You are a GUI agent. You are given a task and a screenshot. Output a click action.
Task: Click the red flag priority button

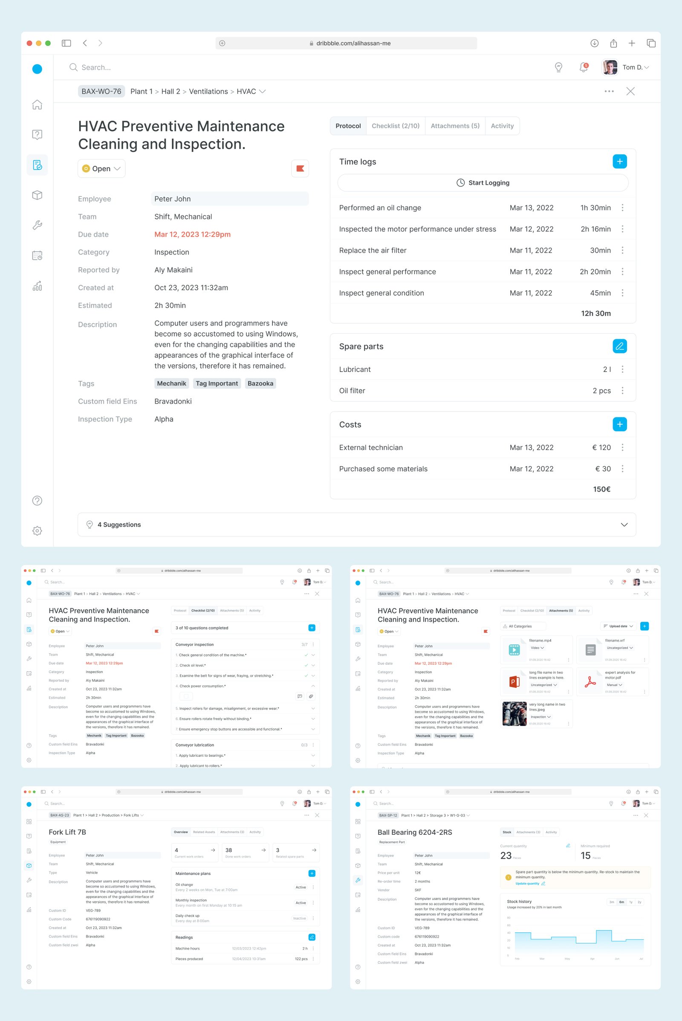point(300,169)
